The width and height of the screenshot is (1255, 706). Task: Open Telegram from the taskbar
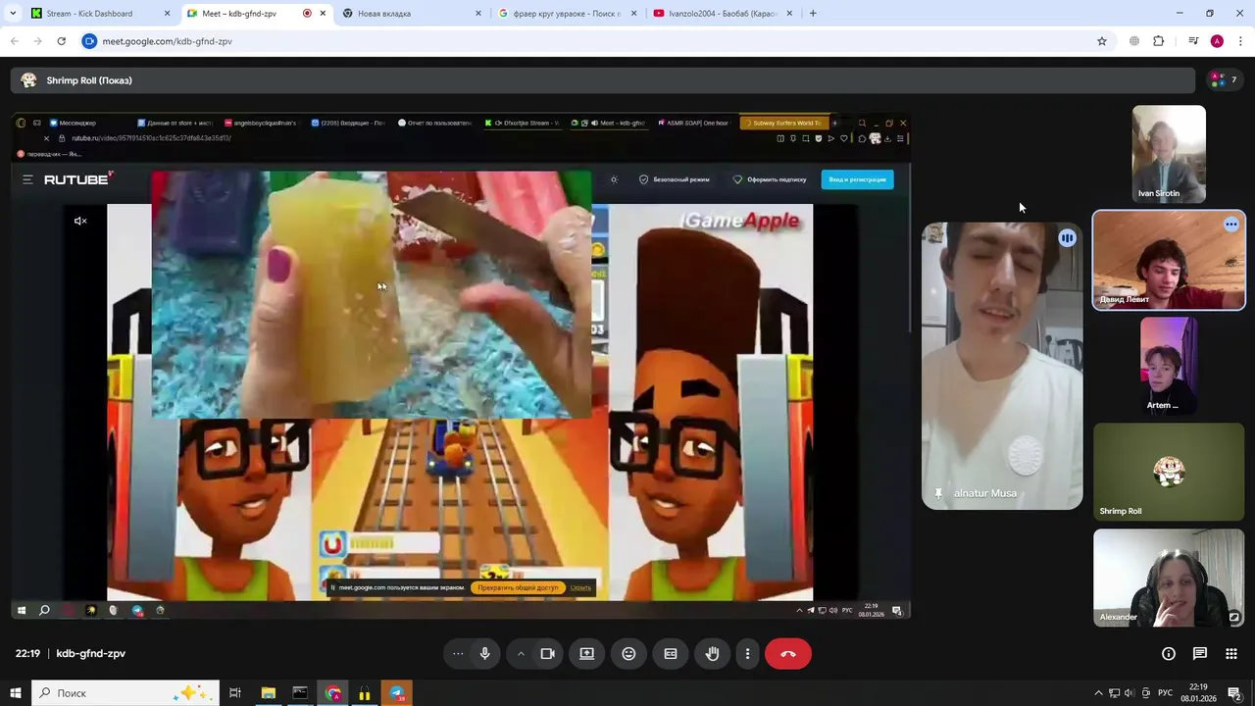[397, 693]
